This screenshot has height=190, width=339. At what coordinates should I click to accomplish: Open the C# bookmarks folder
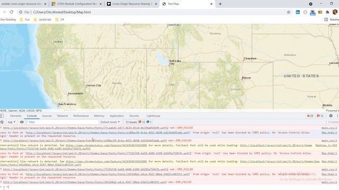point(60,20)
